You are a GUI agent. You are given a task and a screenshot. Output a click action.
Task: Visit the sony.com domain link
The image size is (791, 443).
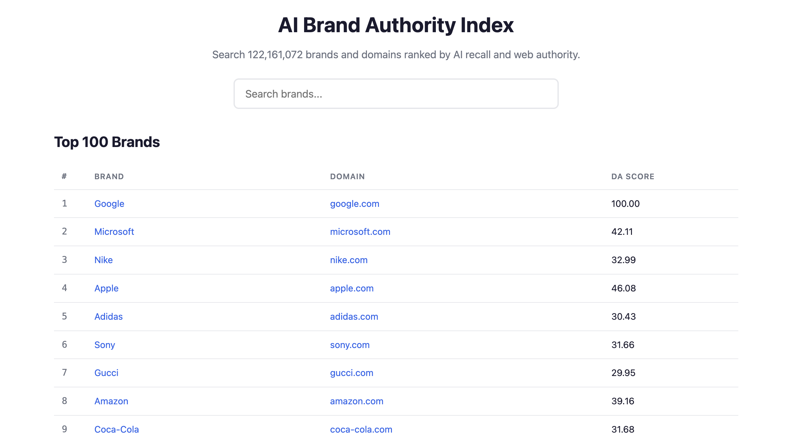click(350, 345)
